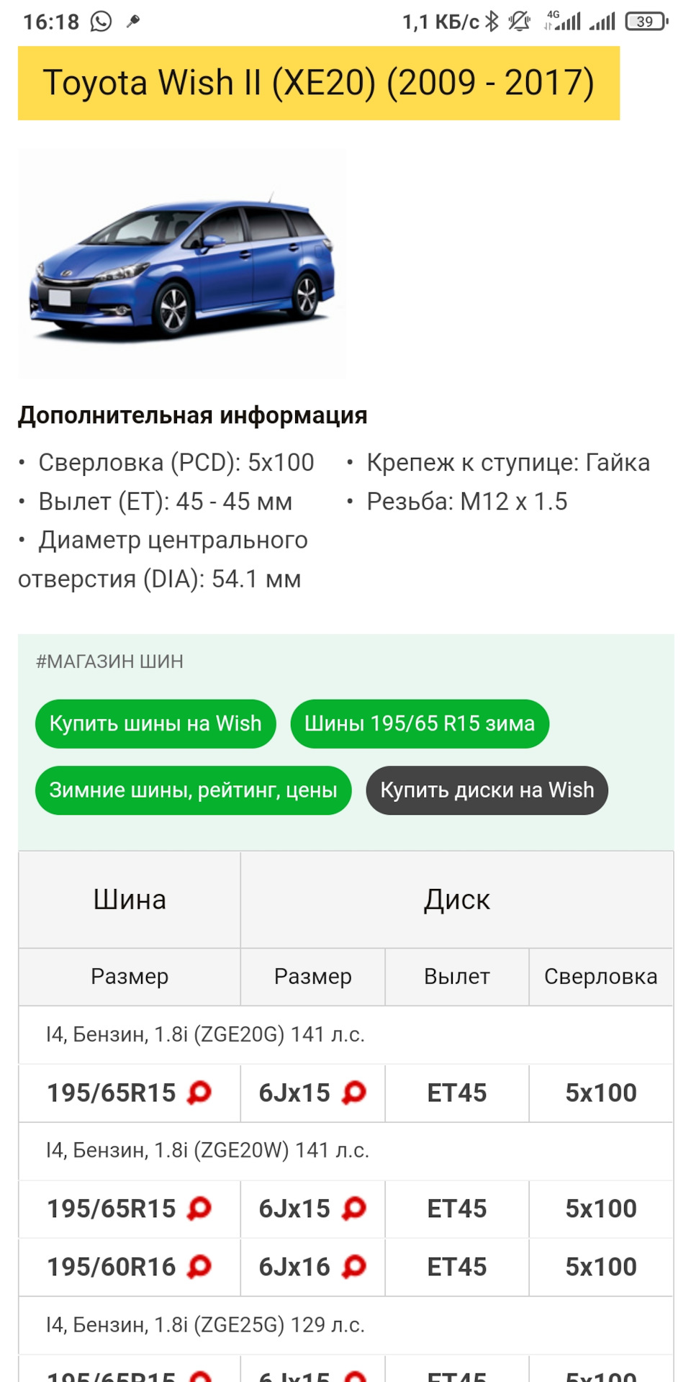Select 195/60R16 tire size link

coord(112,1267)
